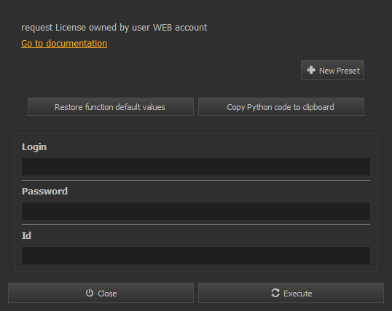Restore function default values
Viewport: 392px width, 311px height.
(111, 107)
